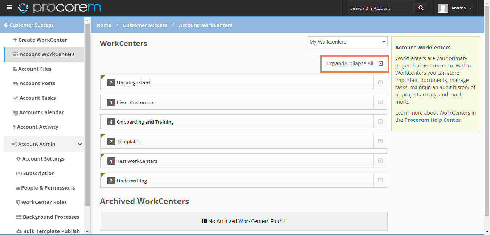
Task: Click Expand/Collapse All toggle arrow
Action: (x=381, y=63)
